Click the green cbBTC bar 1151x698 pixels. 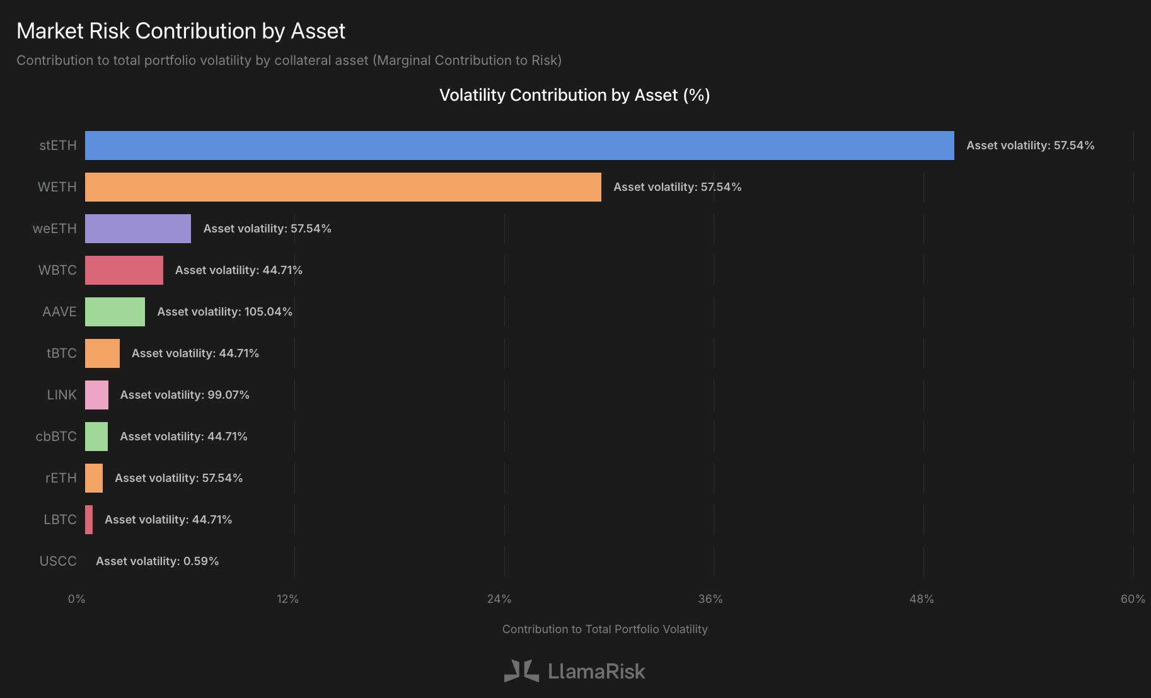(96, 437)
